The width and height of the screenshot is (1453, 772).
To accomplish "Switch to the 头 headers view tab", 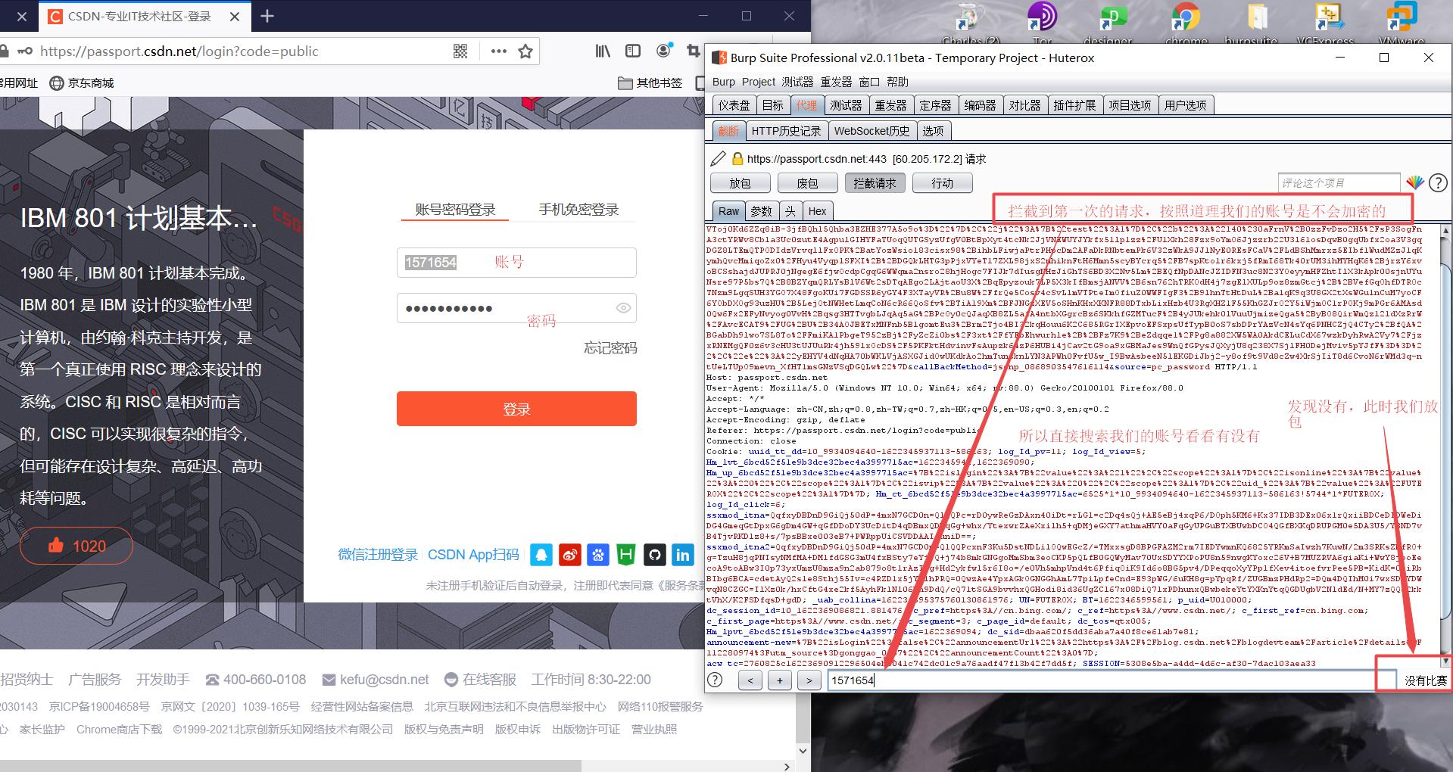I will [x=790, y=211].
